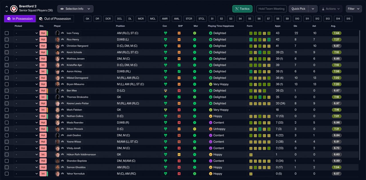366x180 pixels.
Task: Click the Hold Team Meeting button
Action: [271, 9]
